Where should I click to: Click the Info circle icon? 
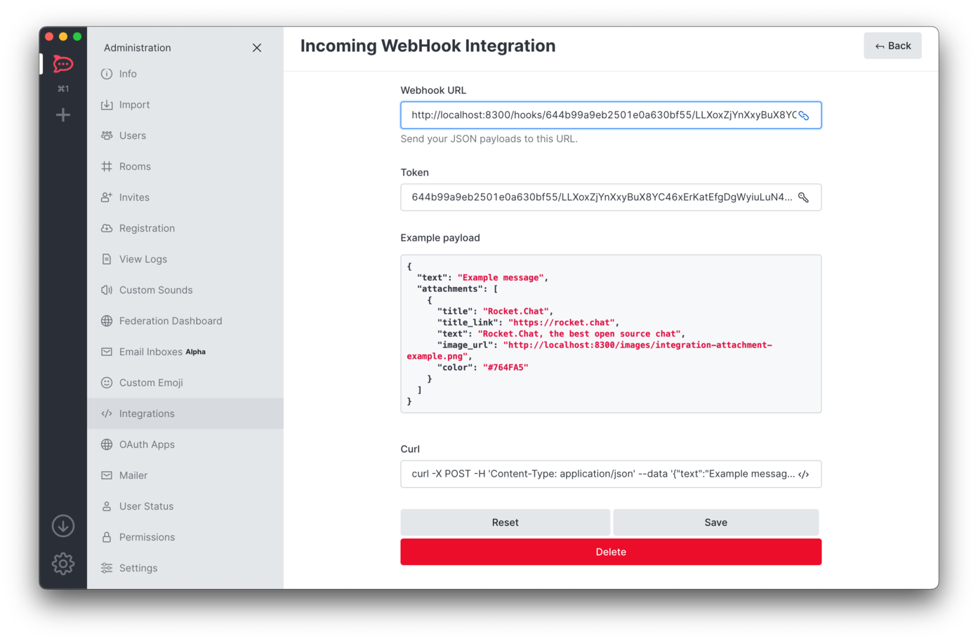pyautogui.click(x=107, y=74)
